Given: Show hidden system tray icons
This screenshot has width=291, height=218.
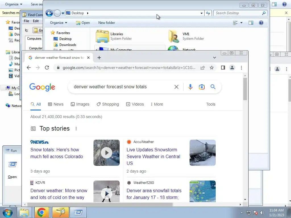Looking at the screenshot, I should click(242, 213).
